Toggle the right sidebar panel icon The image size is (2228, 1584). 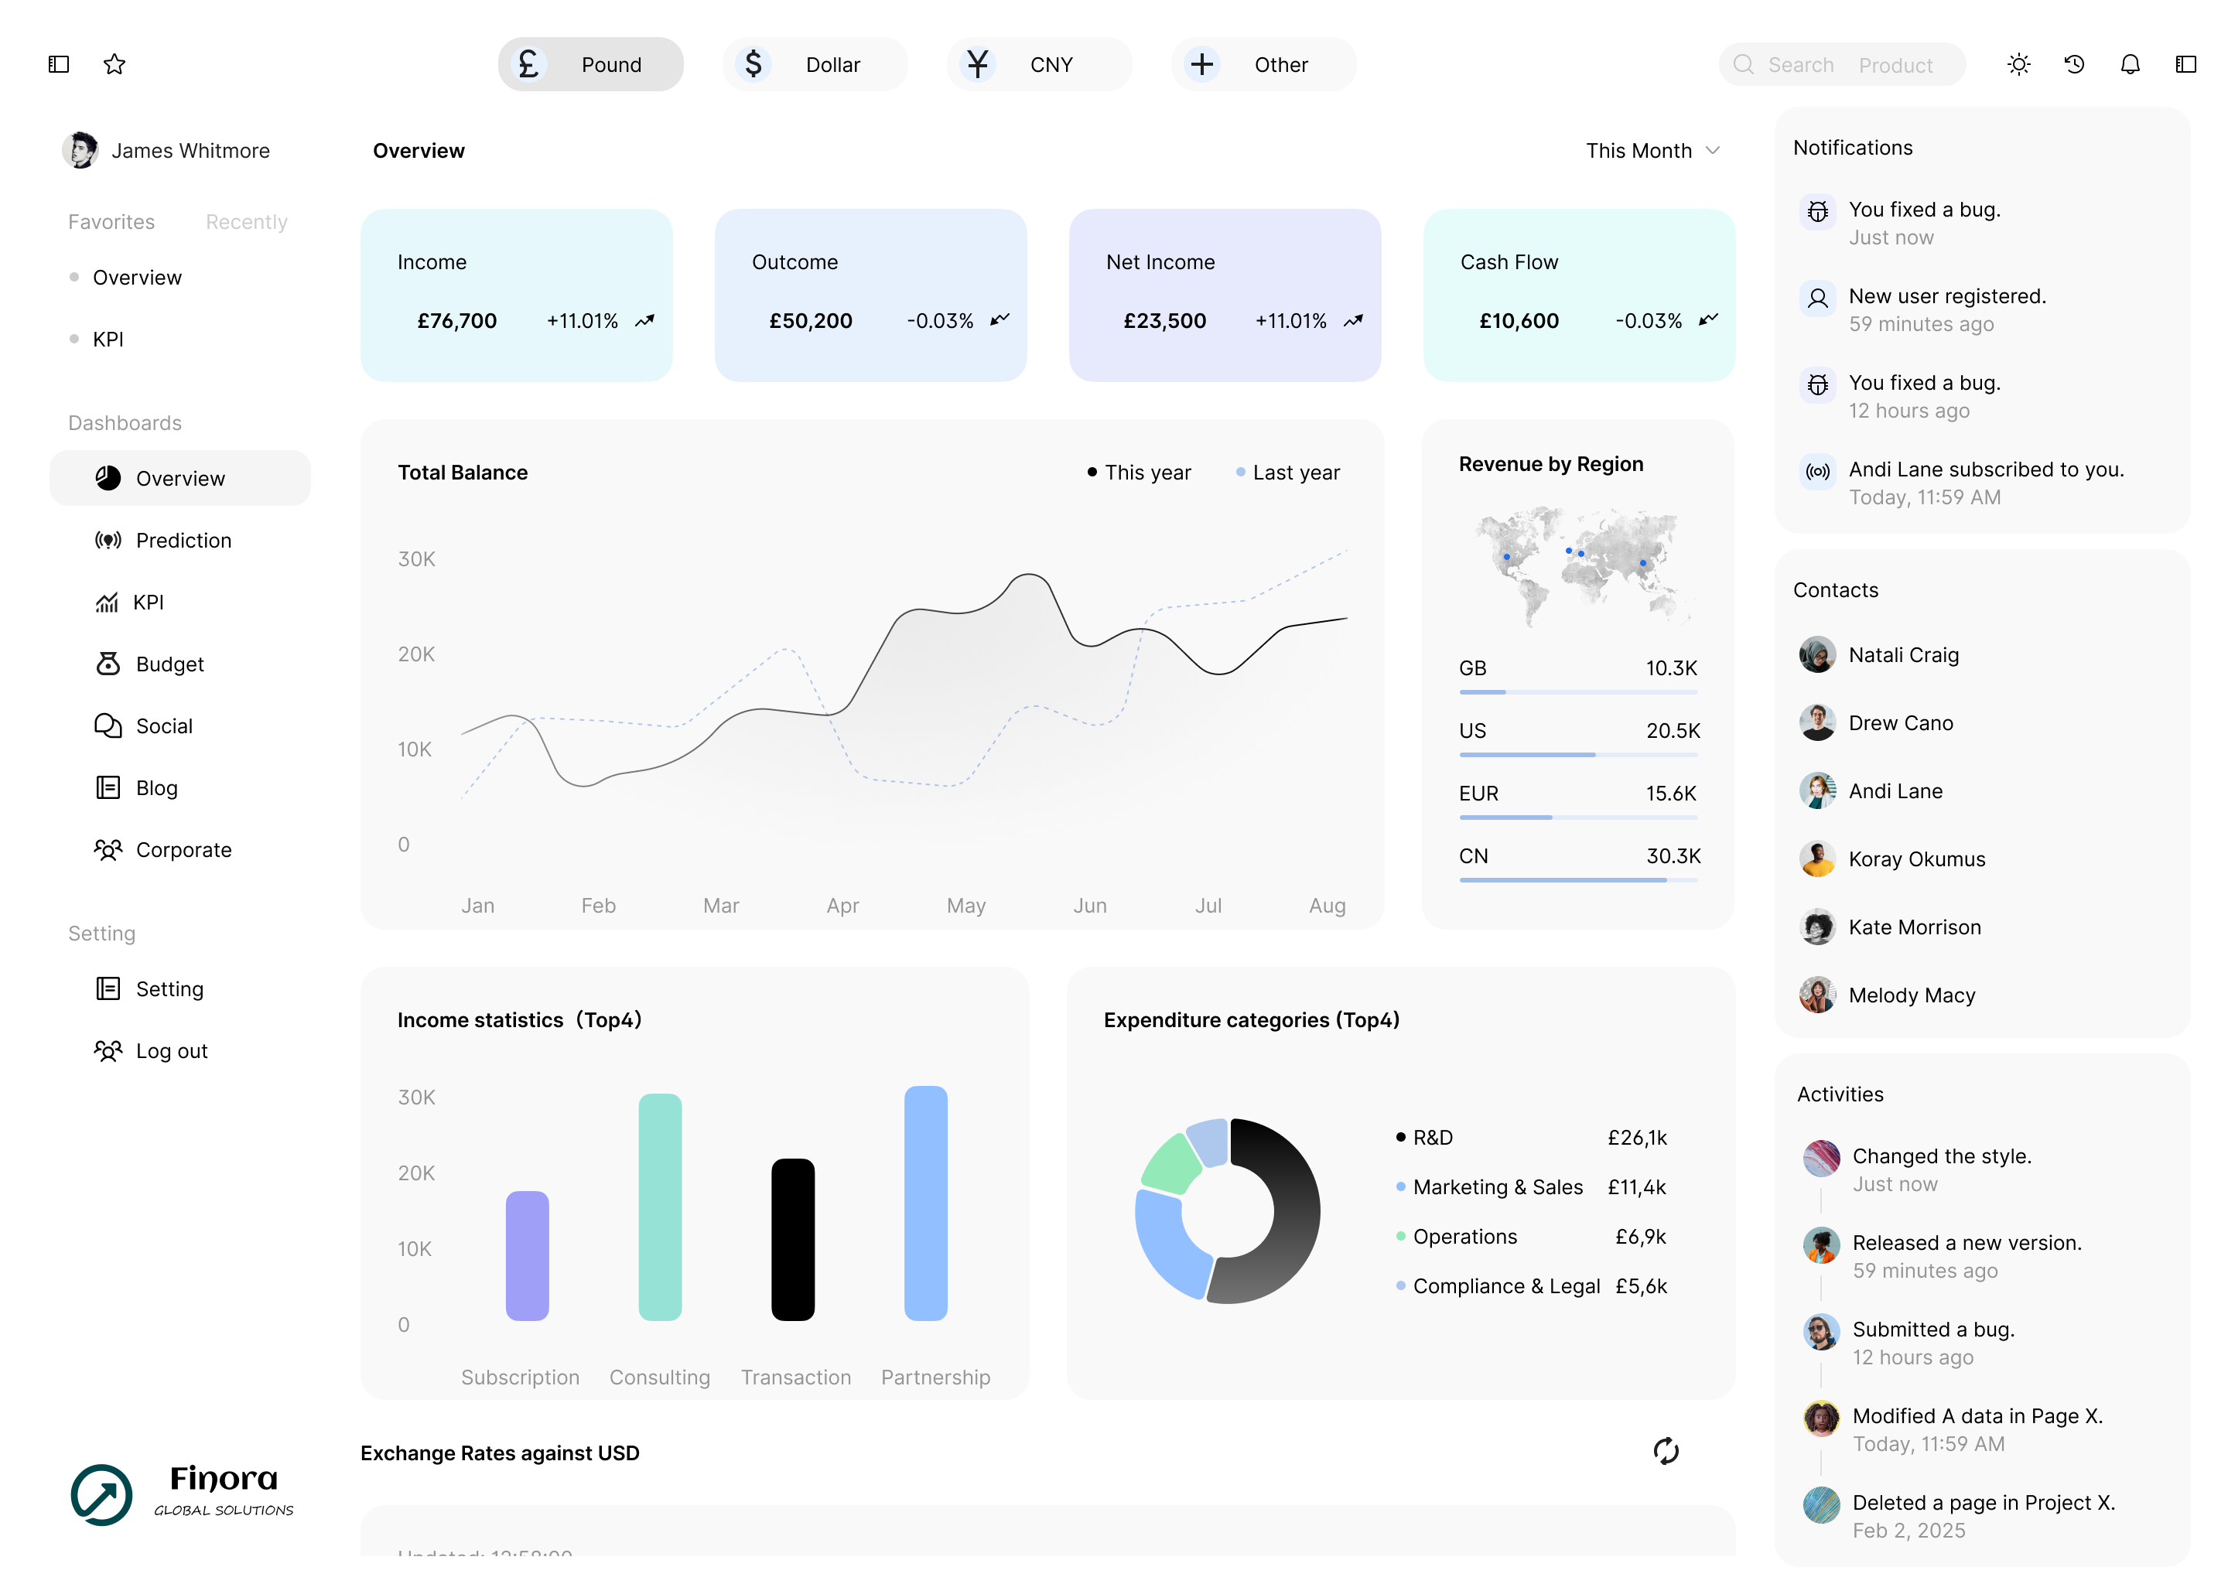click(x=2185, y=64)
